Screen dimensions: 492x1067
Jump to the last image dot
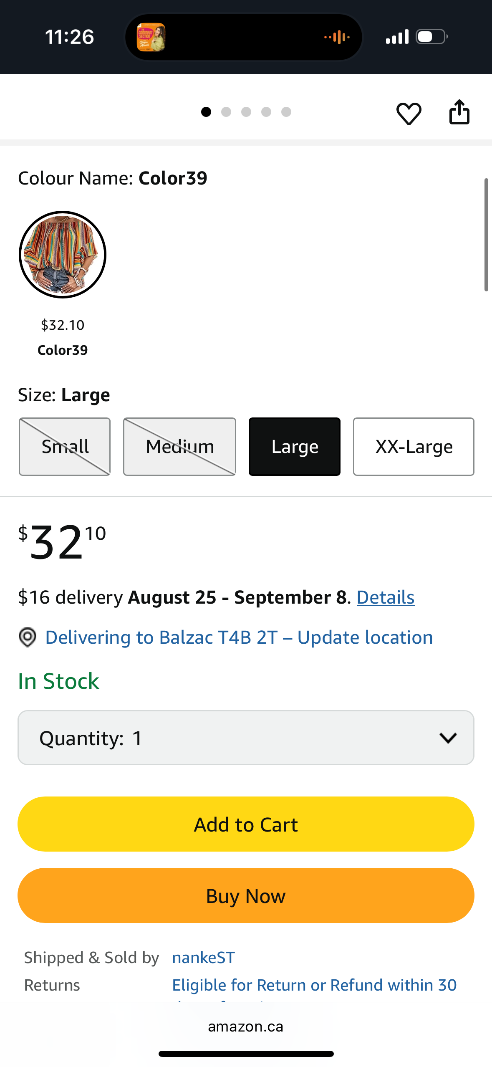(286, 112)
